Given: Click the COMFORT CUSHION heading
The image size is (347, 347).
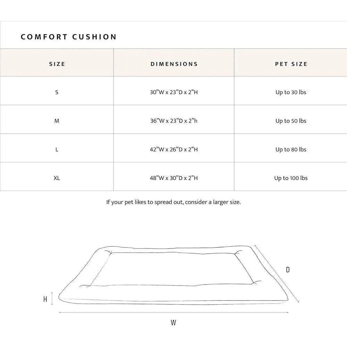Looking at the screenshot, I should click(x=69, y=37).
